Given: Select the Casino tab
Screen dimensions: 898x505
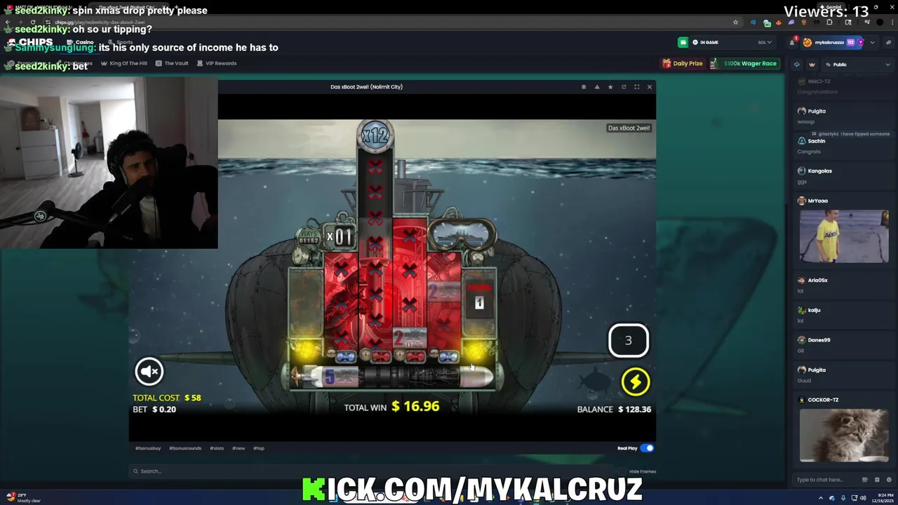Looking at the screenshot, I should [81, 42].
